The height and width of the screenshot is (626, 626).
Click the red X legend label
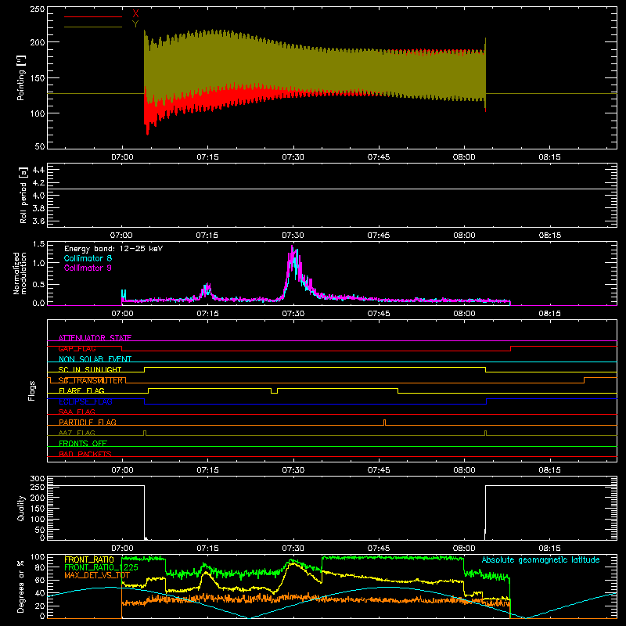[x=135, y=14]
